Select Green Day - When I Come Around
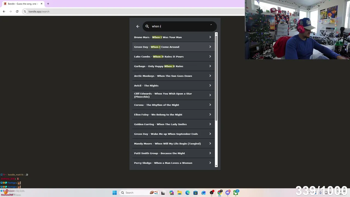Image resolution: width=350 pixels, height=197 pixels. [x=174, y=47]
